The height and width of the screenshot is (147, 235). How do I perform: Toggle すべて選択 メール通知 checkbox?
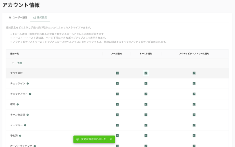(x=117, y=73)
